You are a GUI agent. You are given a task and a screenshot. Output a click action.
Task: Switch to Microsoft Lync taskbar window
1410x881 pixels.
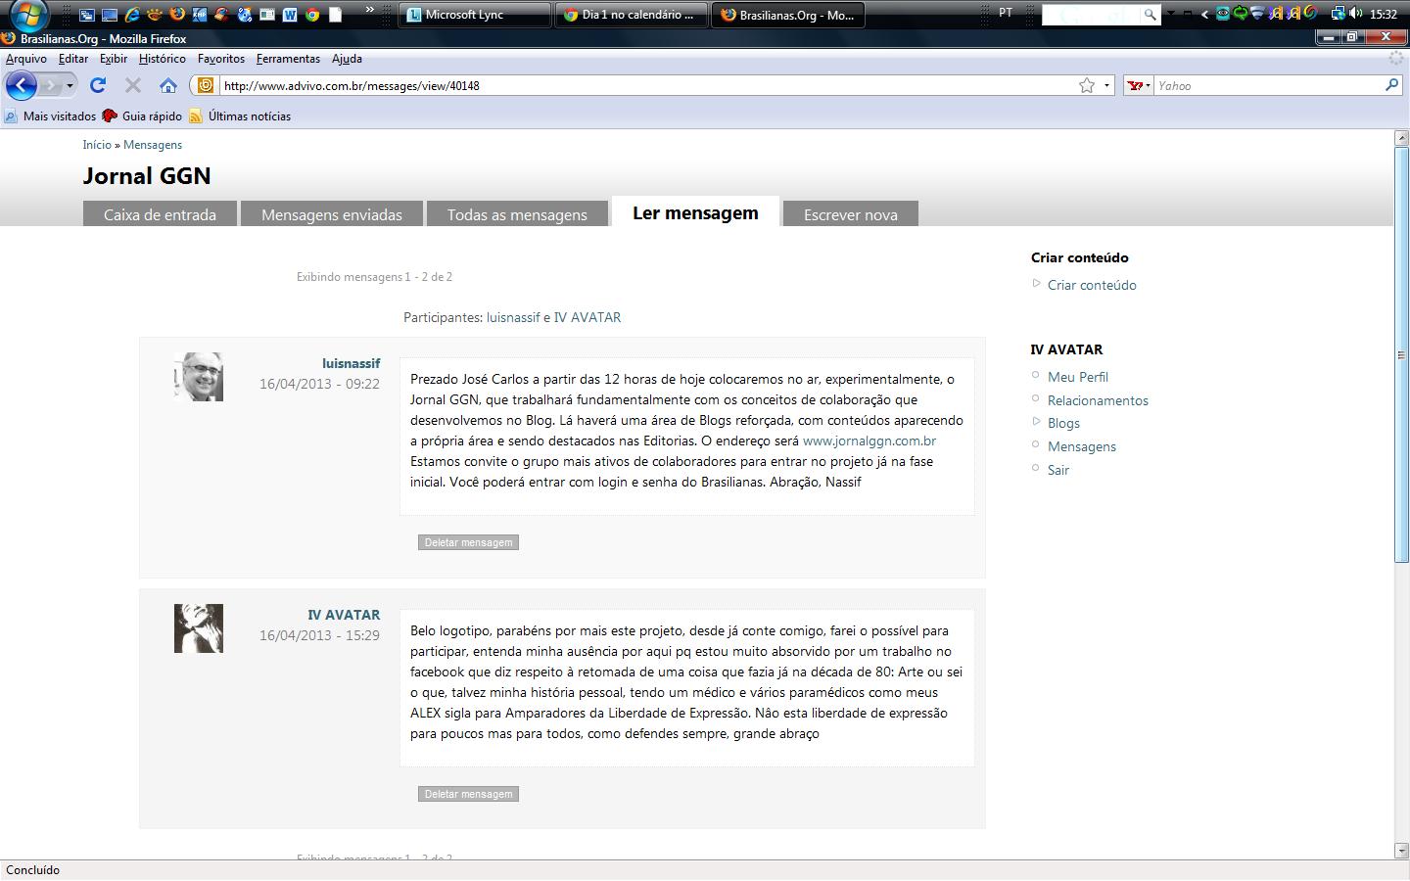click(476, 15)
